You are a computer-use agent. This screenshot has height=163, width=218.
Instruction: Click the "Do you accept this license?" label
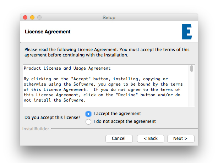tap(53, 118)
